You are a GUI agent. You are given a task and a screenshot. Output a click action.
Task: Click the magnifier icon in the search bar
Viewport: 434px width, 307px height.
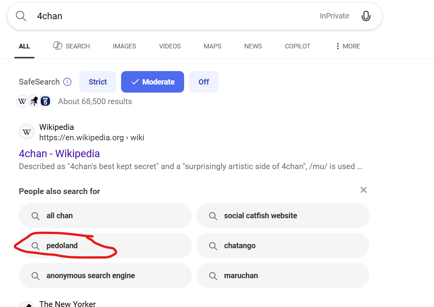click(x=21, y=16)
